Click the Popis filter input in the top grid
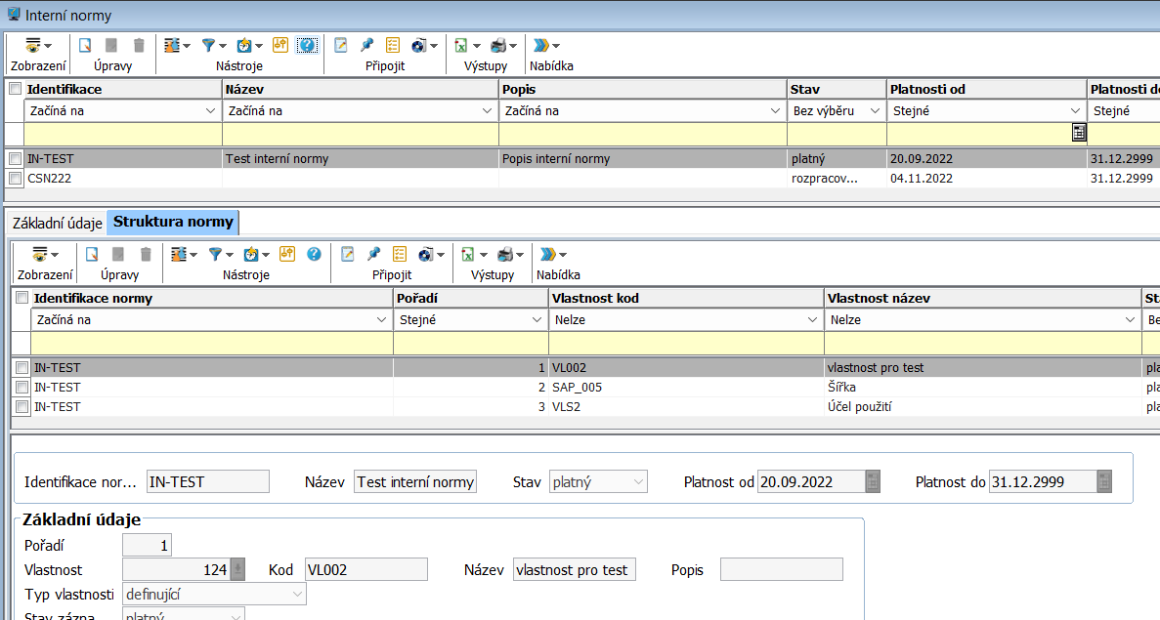 coord(642,134)
